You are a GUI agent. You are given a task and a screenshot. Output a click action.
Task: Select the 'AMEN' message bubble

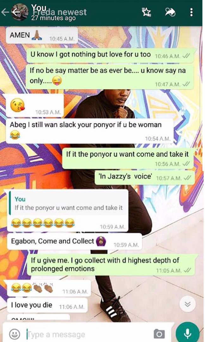tap(42, 35)
